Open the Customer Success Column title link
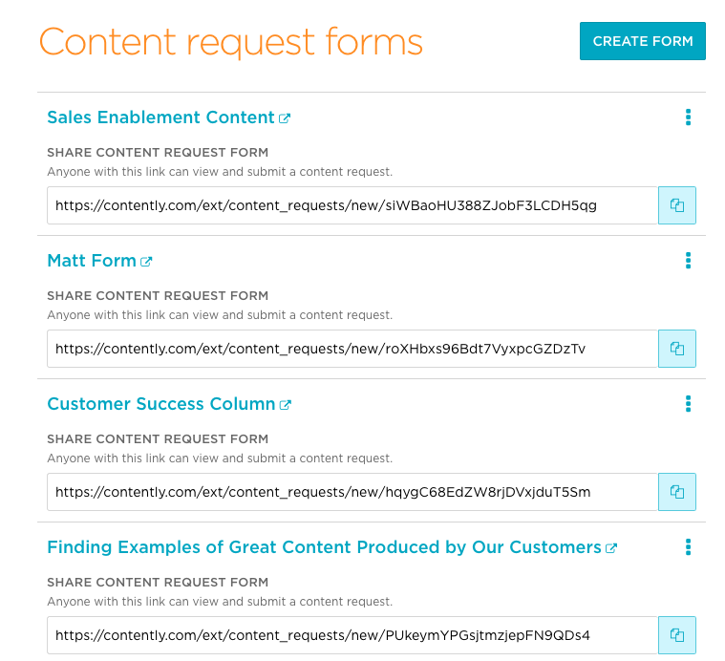 pos(160,404)
